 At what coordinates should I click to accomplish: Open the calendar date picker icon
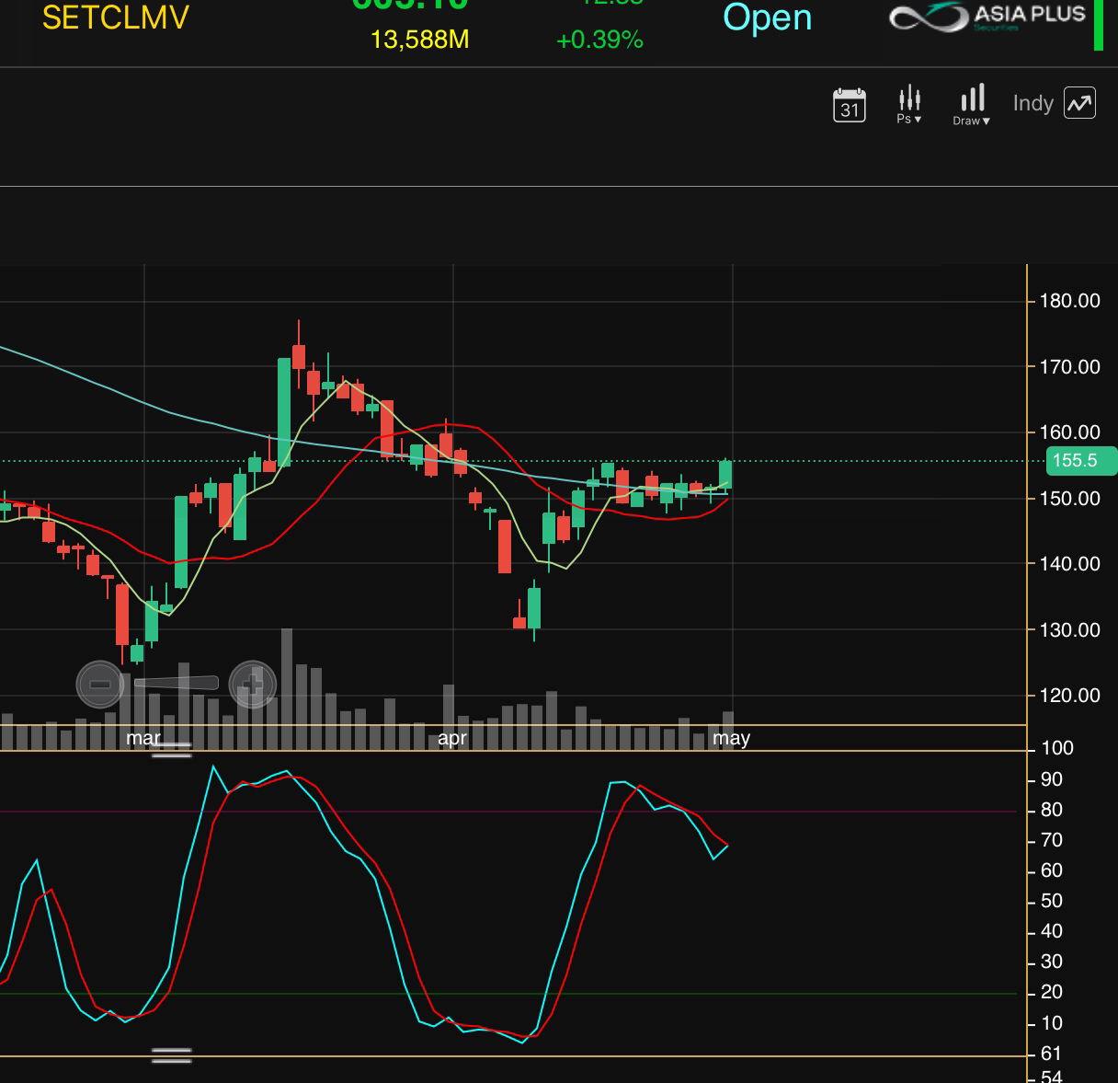click(x=849, y=105)
